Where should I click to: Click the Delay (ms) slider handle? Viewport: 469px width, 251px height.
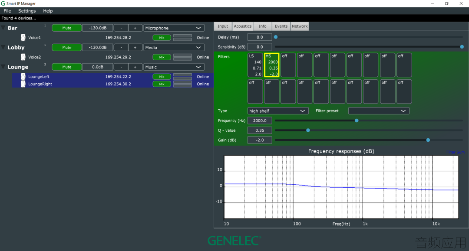click(x=276, y=37)
